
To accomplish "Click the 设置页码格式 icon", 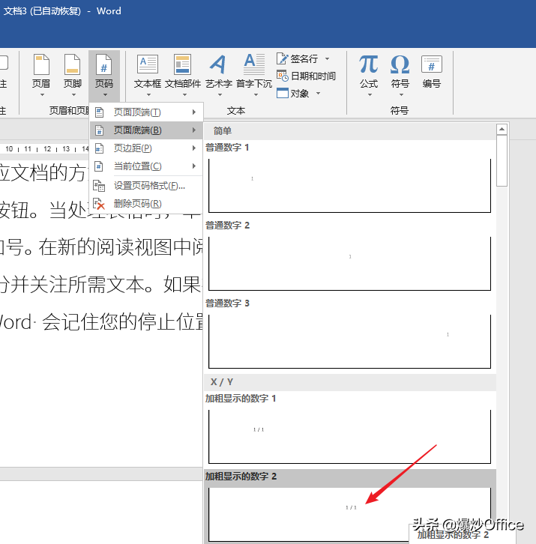I will (x=99, y=186).
